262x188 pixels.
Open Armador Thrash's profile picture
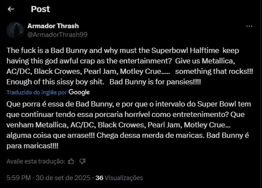click(15, 30)
